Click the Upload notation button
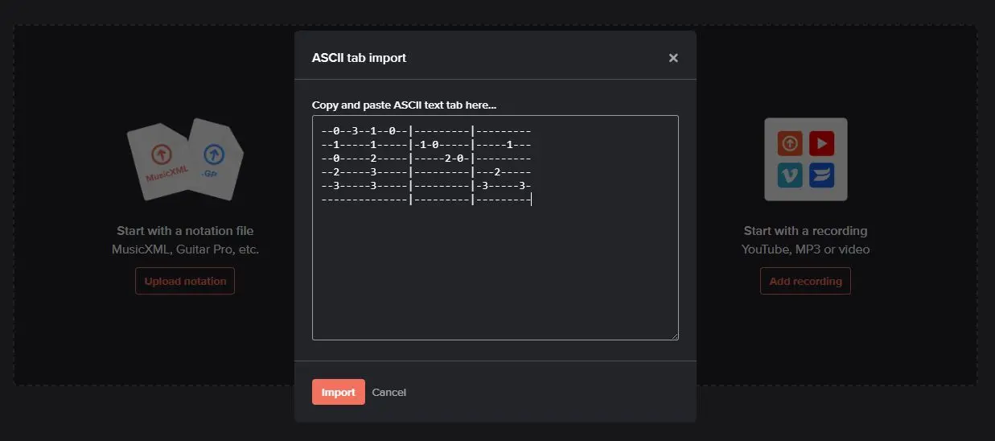Viewport: 995px width, 441px height. (x=185, y=281)
